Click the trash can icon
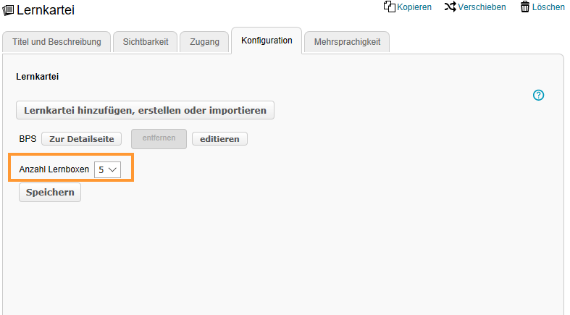 click(x=525, y=7)
